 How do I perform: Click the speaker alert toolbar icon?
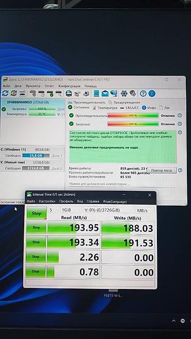pos(133,93)
